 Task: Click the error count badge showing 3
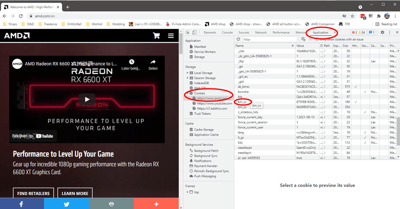click(354, 32)
